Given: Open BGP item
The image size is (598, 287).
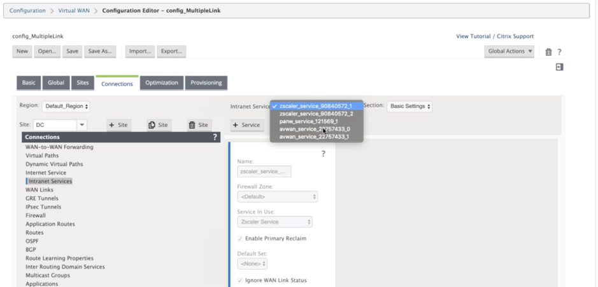Looking at the screenshot, I should (x=31, y=250).
